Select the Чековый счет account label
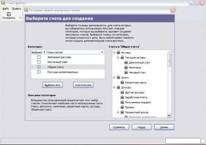The width and height of the screenshot is (206, 145). [x=137, y=72]
